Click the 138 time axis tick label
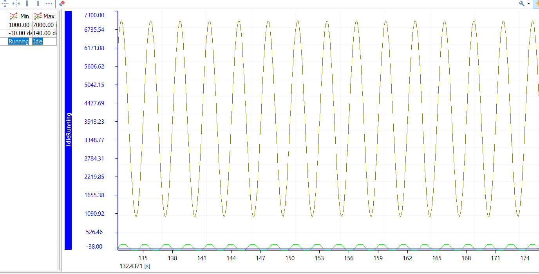 (172, 258)
